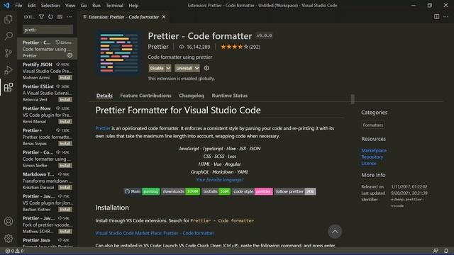
Task: Open the Explorer view in activity bar
Action: coord(9,19)
